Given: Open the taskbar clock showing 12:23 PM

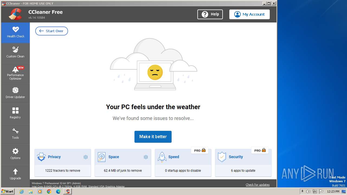Looking at the screenshot, I should 333,191.
